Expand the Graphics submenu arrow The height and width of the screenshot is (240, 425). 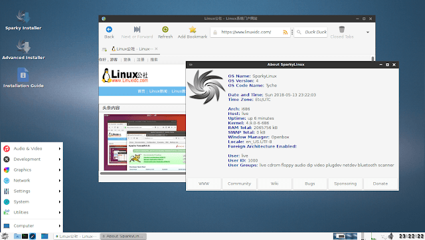(59, 170)
